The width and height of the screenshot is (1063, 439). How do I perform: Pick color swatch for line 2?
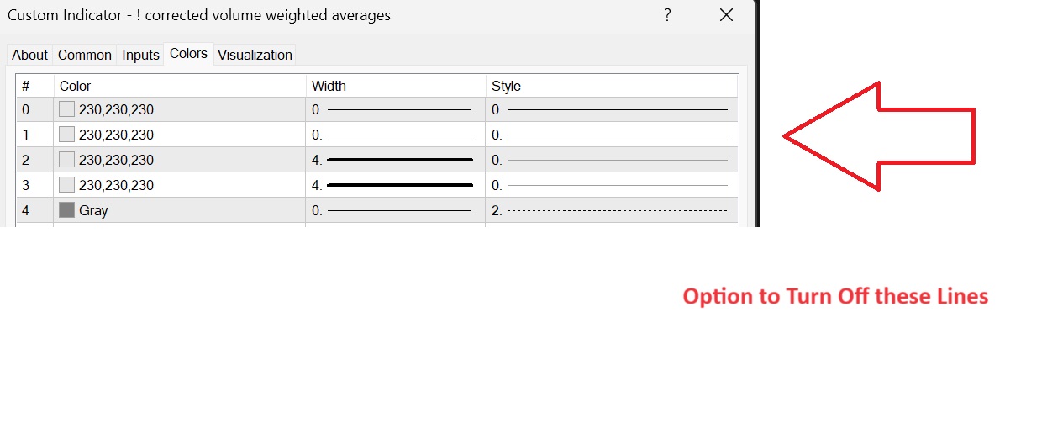click(67, 160)
